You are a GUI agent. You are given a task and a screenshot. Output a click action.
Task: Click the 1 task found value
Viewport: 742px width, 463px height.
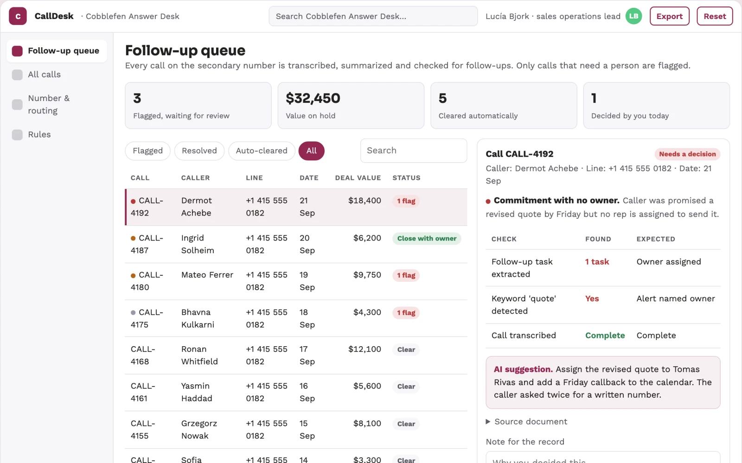click(x=597, y=262)
